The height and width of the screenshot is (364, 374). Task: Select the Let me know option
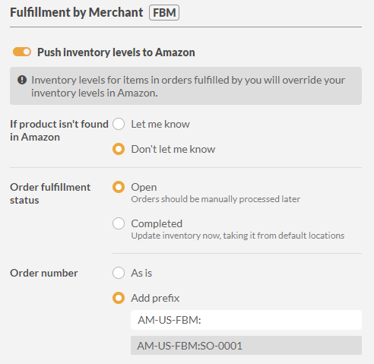coord(119,124)
